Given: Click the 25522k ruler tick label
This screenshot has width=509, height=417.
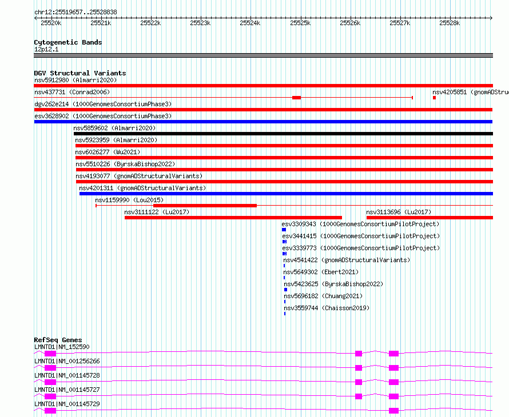Looking at the screenshot, I should coord(150,23).
